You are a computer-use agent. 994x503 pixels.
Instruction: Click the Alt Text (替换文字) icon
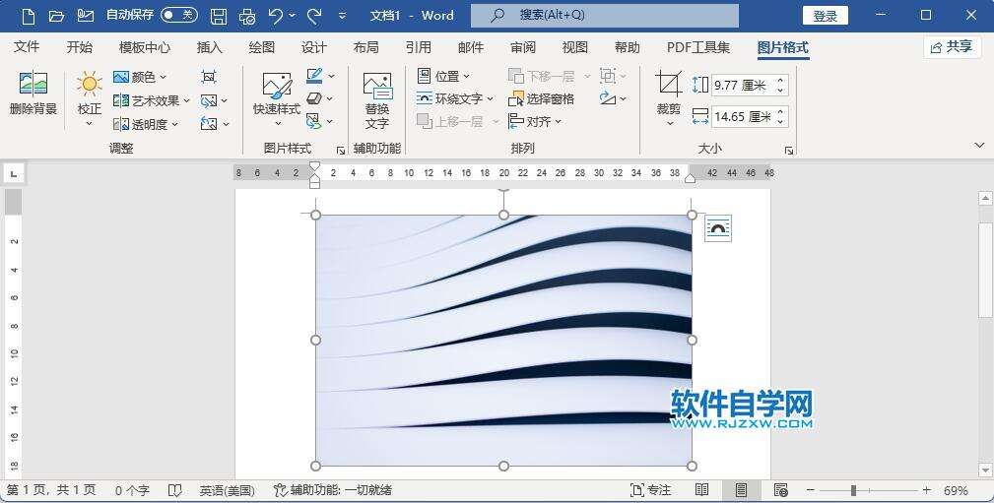pos(377,87)
